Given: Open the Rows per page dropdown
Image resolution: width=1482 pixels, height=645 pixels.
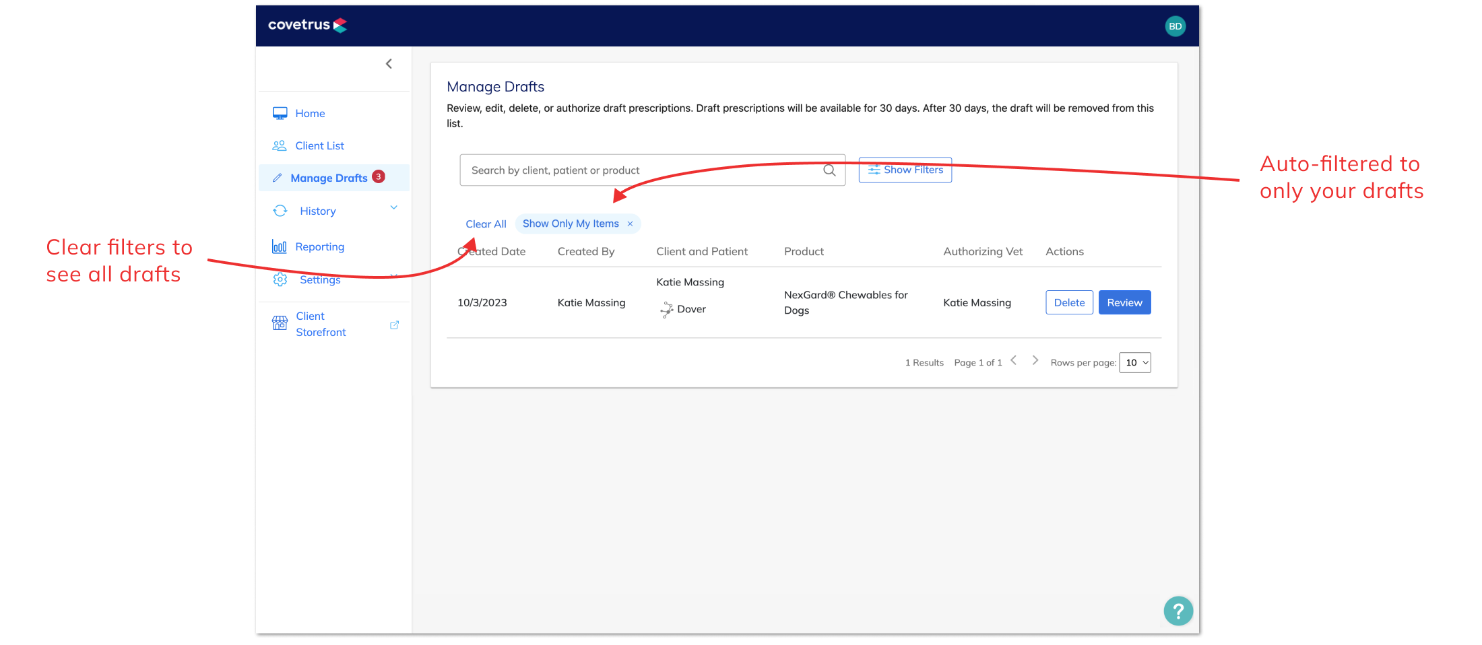Looking at the screenshot, I should pos(1135,362).
